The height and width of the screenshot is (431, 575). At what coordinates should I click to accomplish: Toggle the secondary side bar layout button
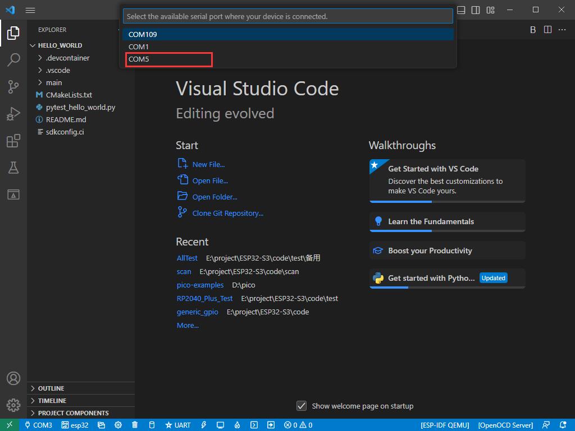(x=476, y=10)
